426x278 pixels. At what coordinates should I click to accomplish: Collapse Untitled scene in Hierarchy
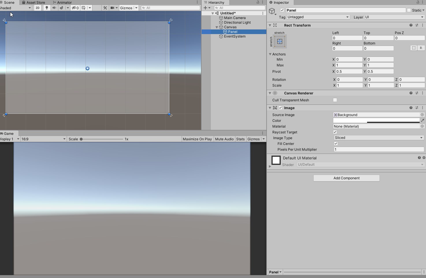coord(213,13)
